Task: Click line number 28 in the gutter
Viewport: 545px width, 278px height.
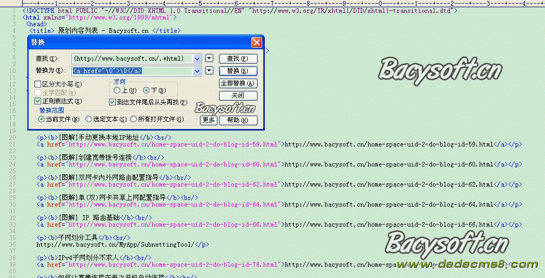Action: pos(12,191)
